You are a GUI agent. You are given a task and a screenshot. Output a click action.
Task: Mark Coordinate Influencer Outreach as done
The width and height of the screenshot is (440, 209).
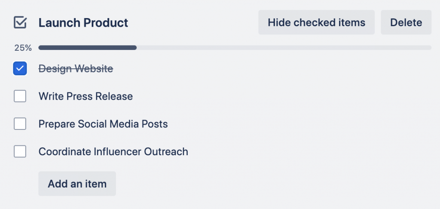[20, 152]
